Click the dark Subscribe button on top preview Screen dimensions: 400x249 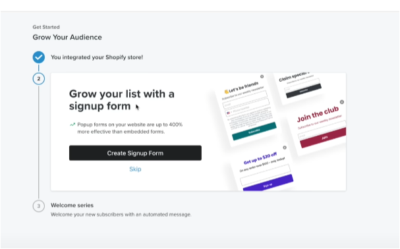tap(303, 90)
